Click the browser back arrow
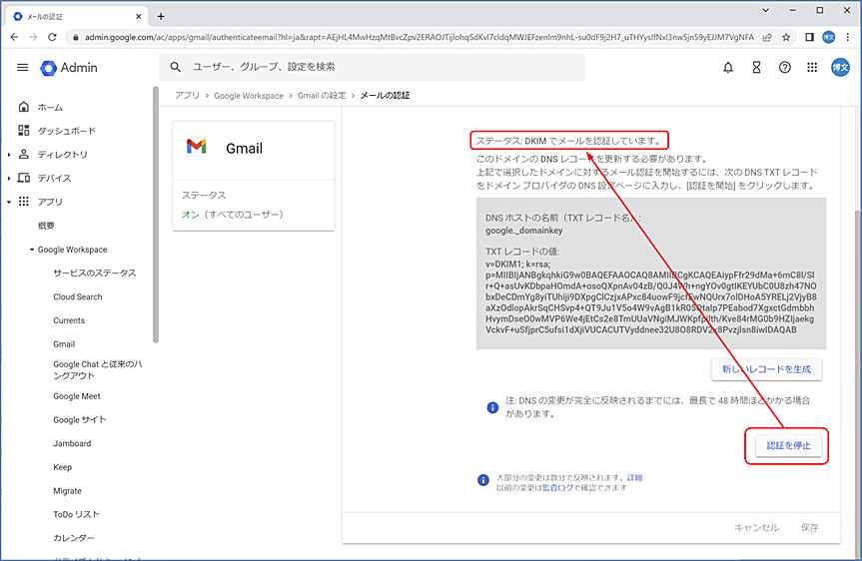 14,37
